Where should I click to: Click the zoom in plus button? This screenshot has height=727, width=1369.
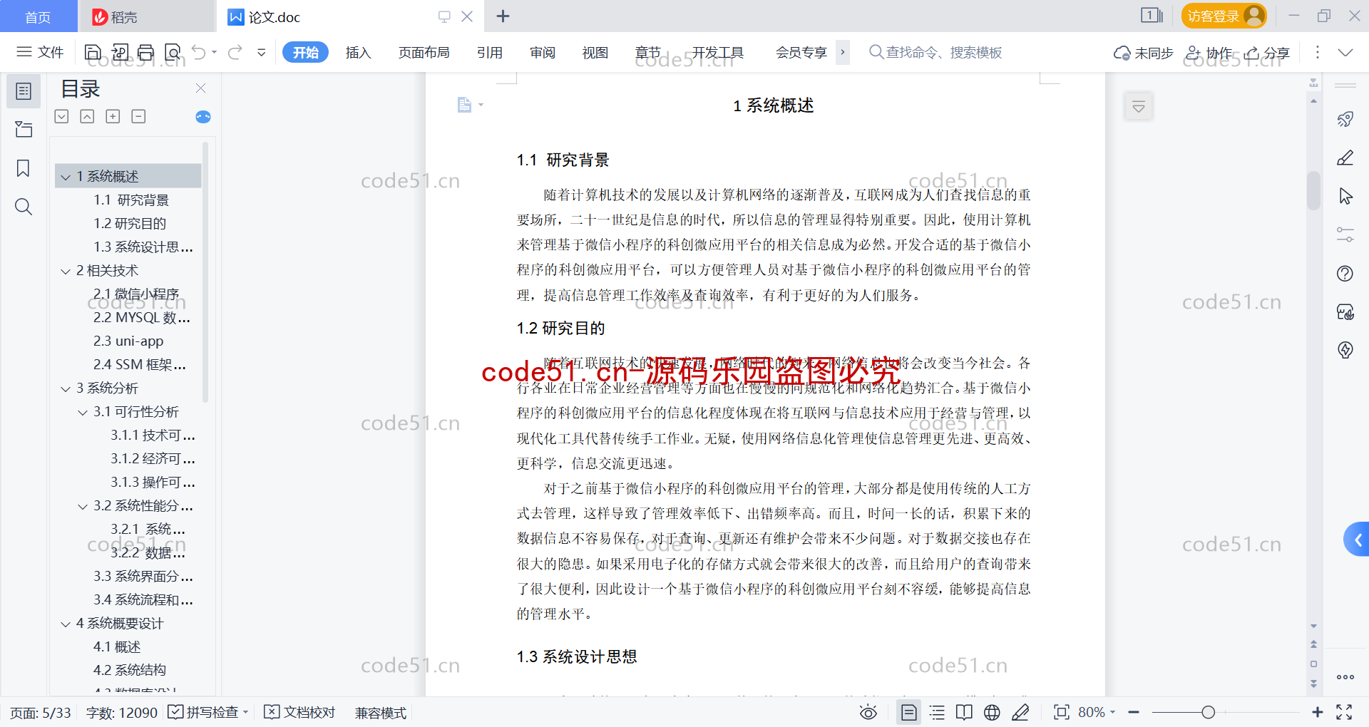[1318, 712]
